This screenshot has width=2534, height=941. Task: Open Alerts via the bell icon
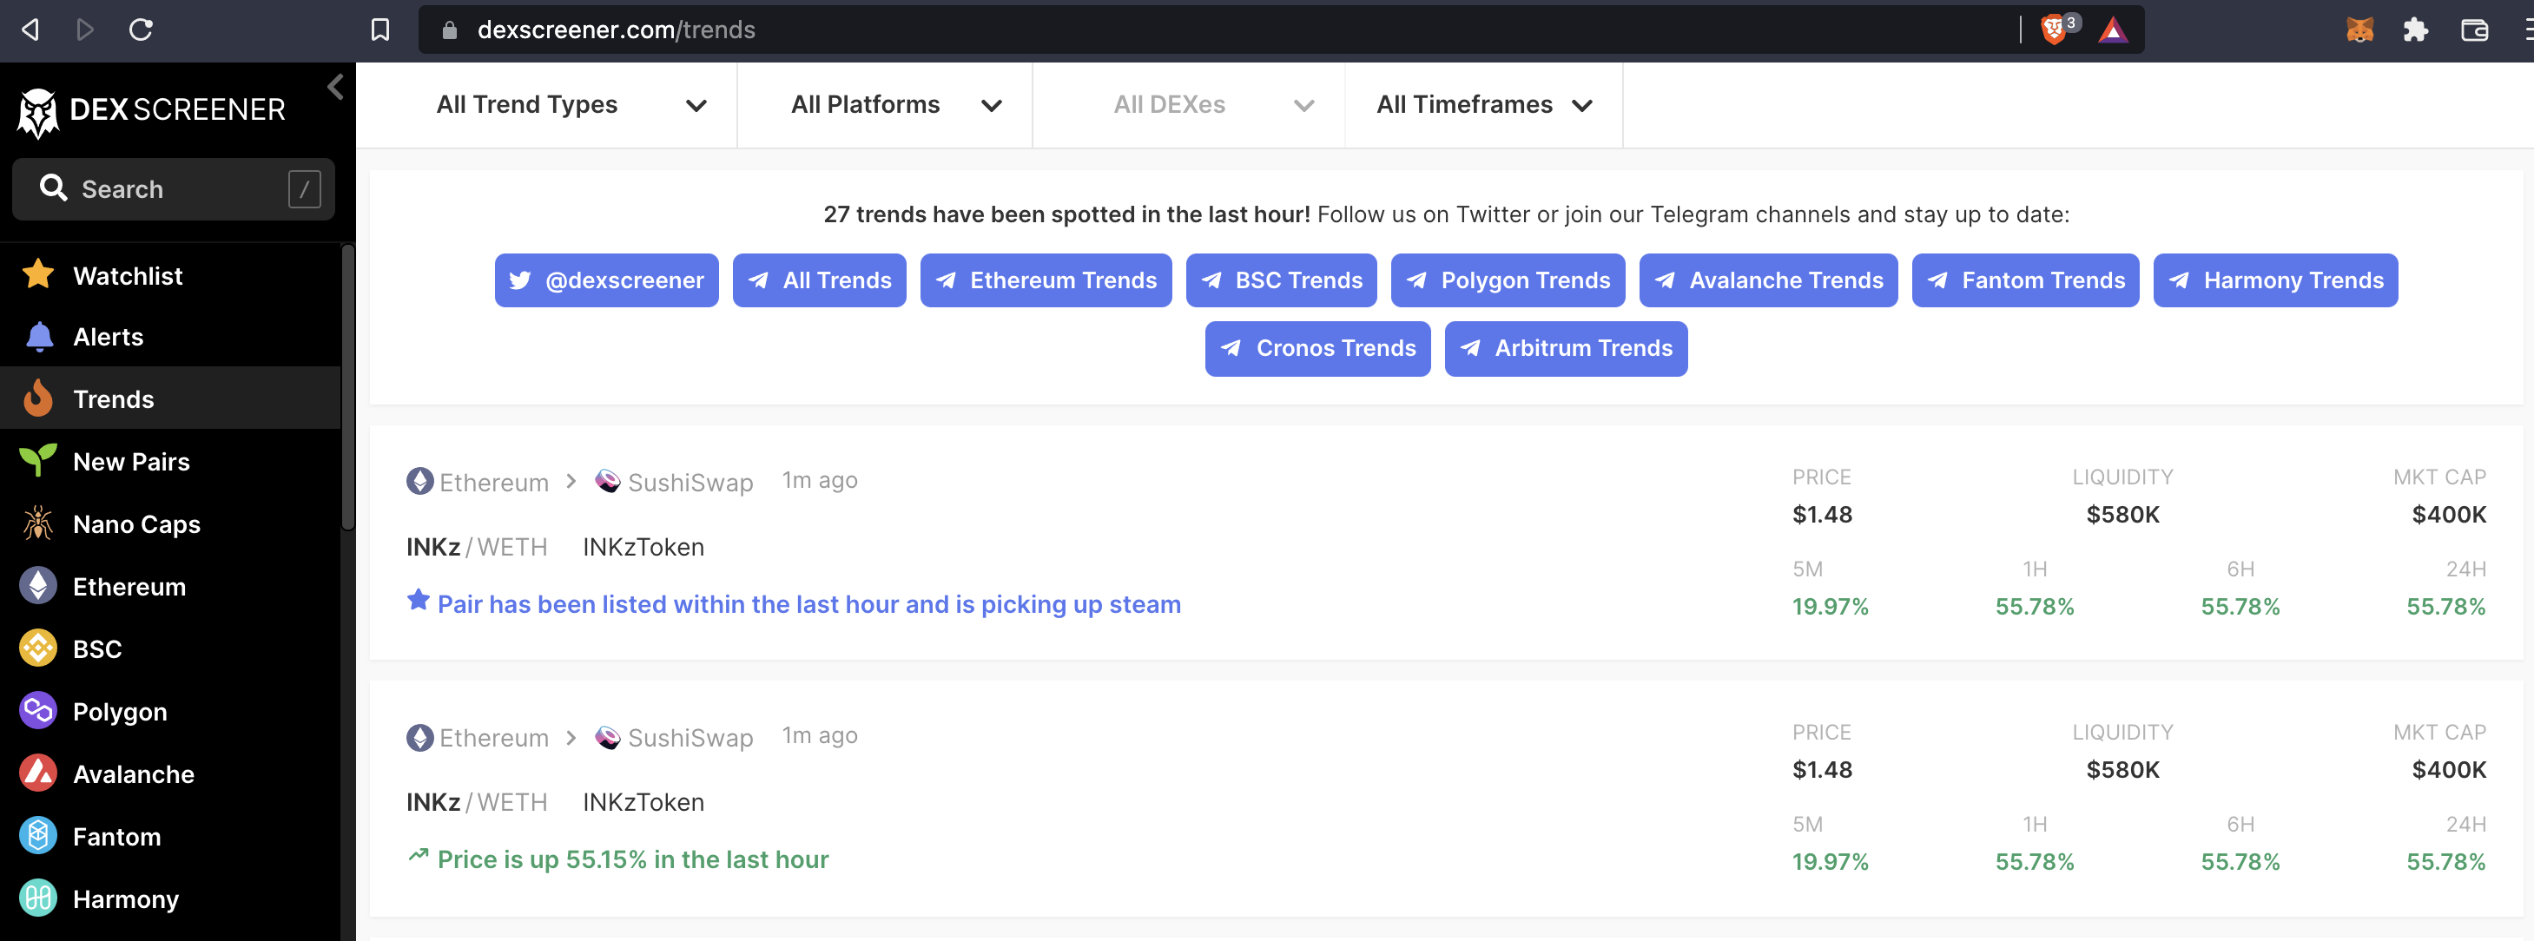37,336
